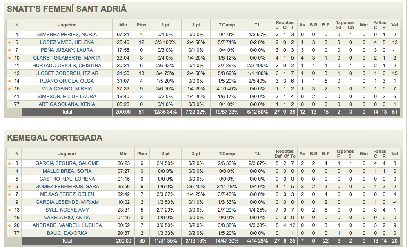The image size is (407, 247).
Task: Click starter dot beside Syll, Ndeye Amy
Action: [9, 210]
